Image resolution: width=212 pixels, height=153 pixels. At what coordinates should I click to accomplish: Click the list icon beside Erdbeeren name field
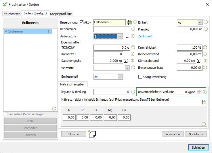130,22
